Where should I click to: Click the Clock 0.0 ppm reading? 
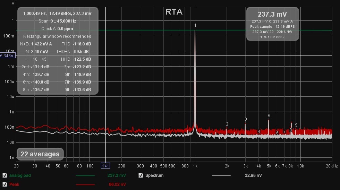pyautogui.click(x=57, y=28)
